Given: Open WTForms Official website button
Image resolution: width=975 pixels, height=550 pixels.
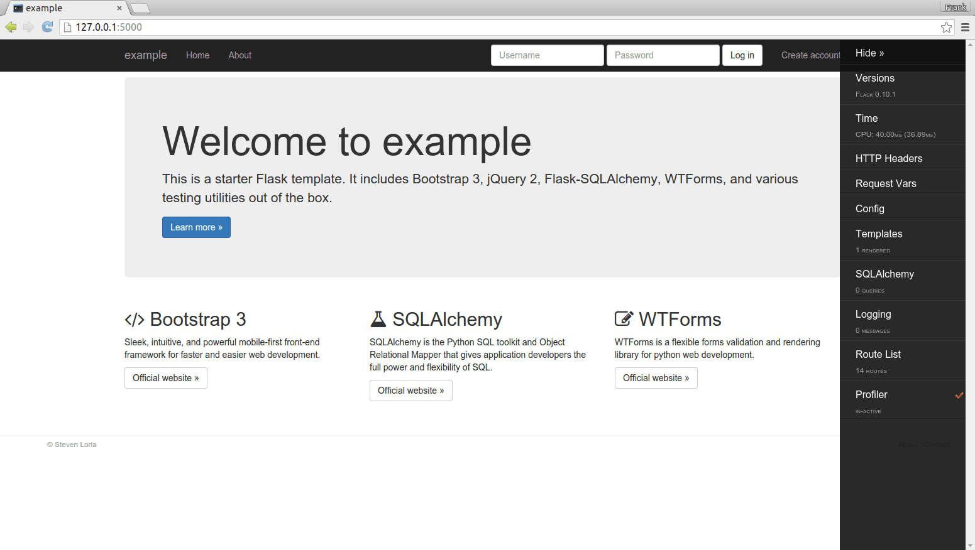Looking at the screenshot, I should [x=656, y=378].
